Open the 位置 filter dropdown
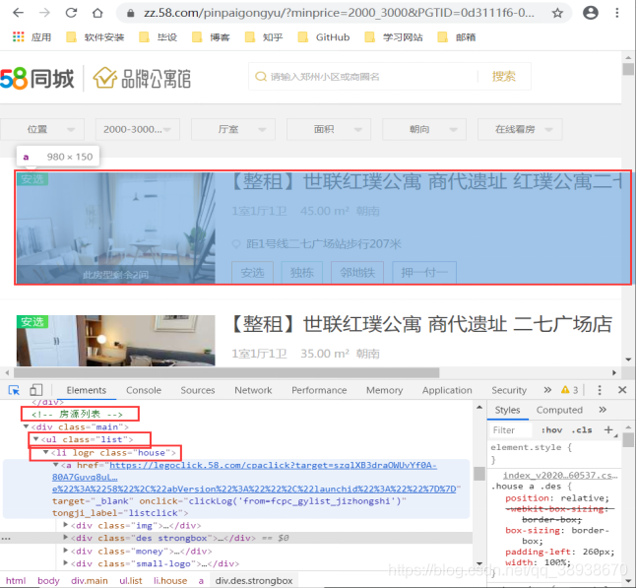Viewport: 637px width, 588px height. tap(42, 129)
